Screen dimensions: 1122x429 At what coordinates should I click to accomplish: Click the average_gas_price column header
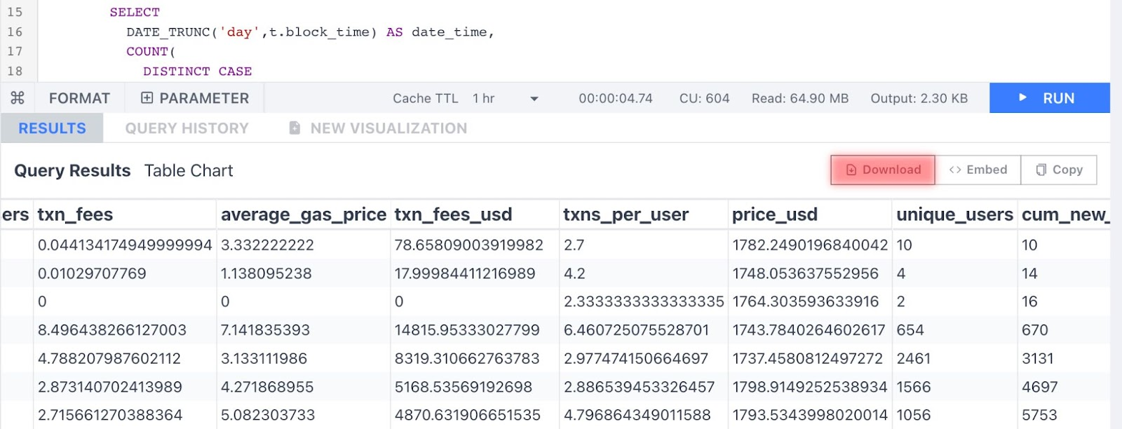click(304, 214)
